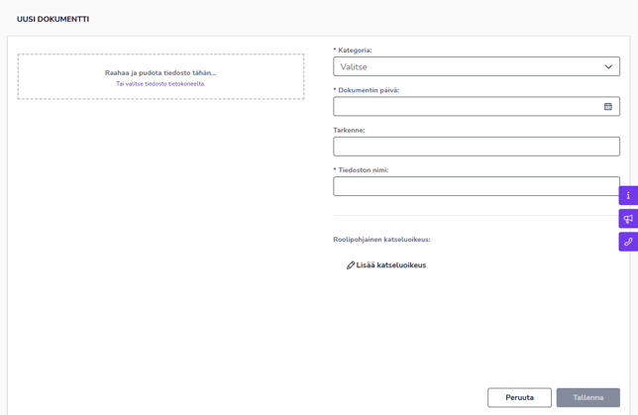Click the Tallenna save button
Viewport: 638px width, 415px height.
tap(587, 397)
